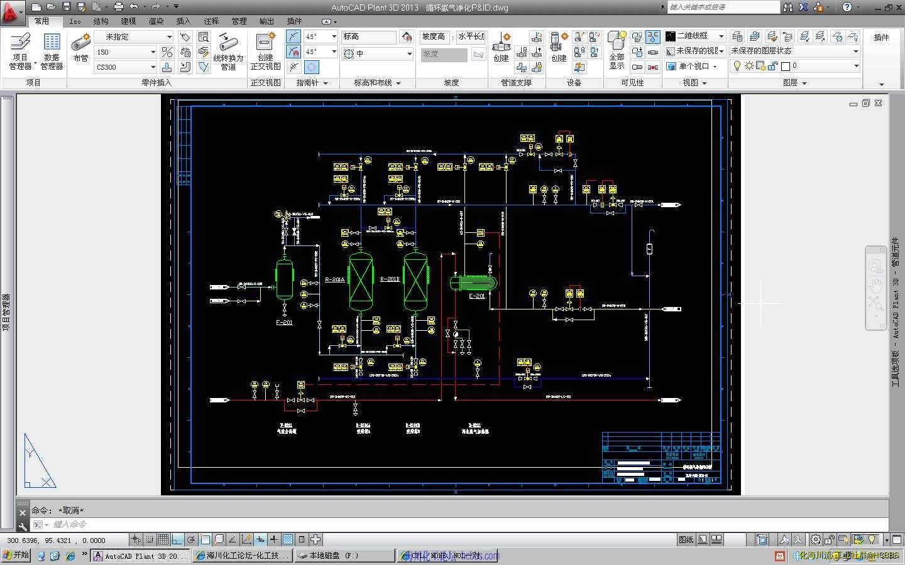Click the layer color swatch box
The width and height of the screenshot is (905, 565).
click(786, 66)
